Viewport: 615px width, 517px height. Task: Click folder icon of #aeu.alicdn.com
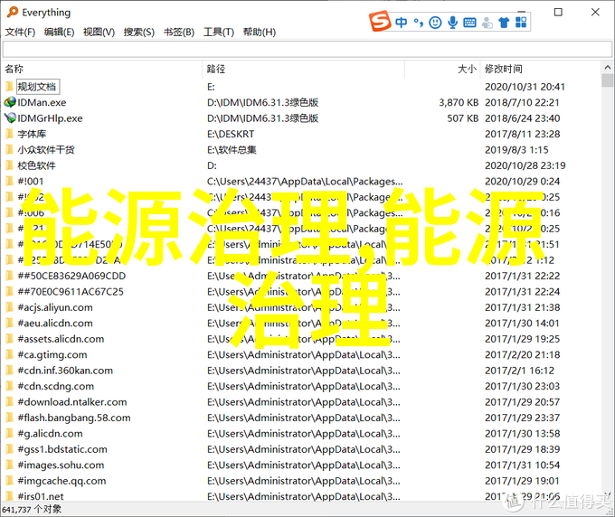[x=9, y=323]
